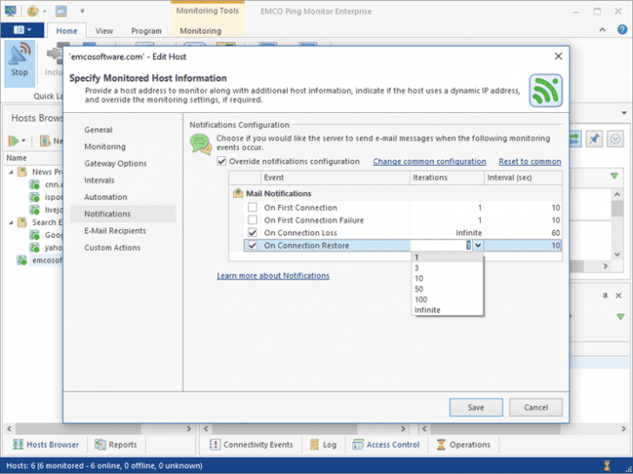Image resolution: width=633 pixels, height=474 pixels.
Task: Click the Stop monitoring icon in ribbon
Action: pos(19,59)
